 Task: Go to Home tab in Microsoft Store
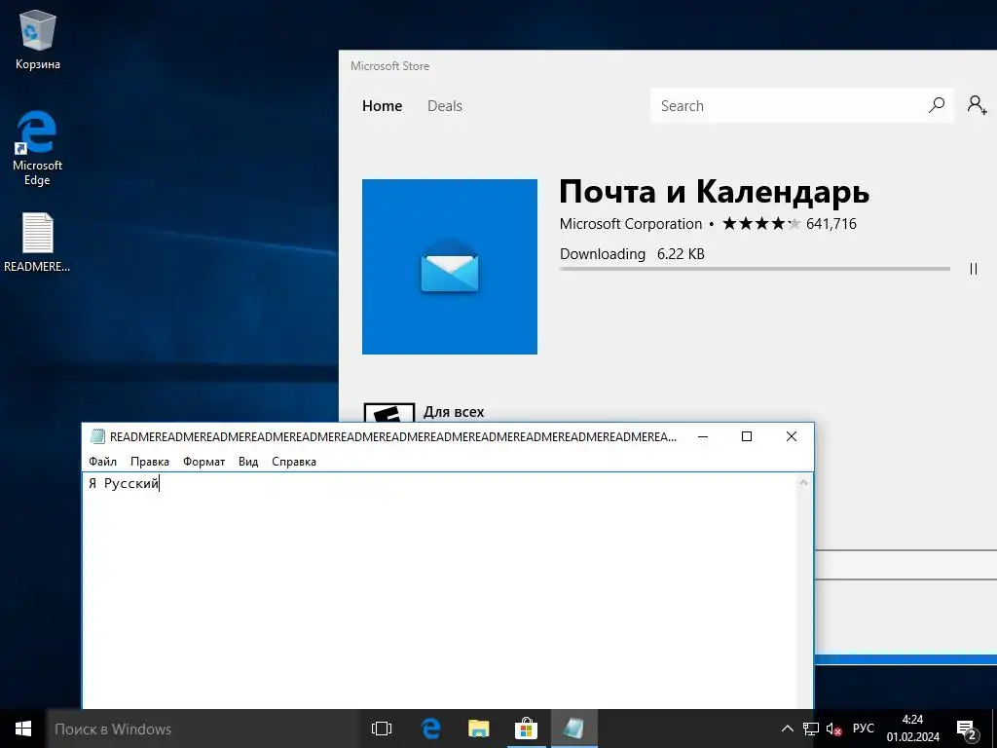(382, 106)
